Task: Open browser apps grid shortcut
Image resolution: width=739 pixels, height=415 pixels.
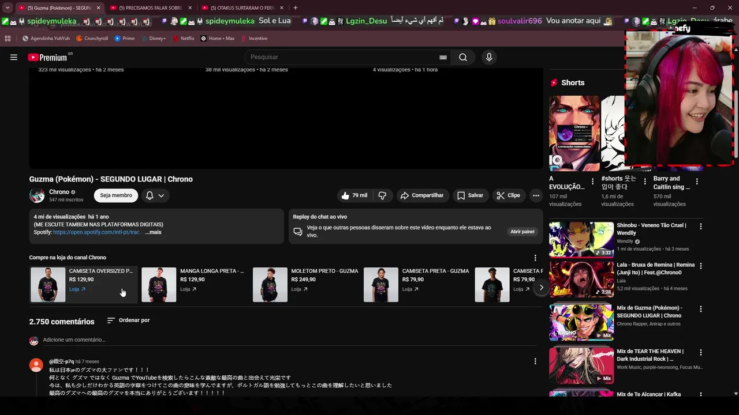Action: click(8, 38)
